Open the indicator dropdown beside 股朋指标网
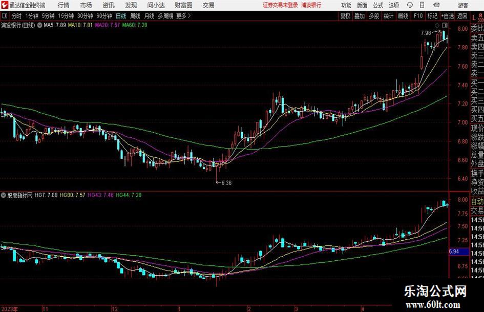Image resolution: width=484 pixels, height=312 pixels. pyautogui.click(x=4, y=195)
